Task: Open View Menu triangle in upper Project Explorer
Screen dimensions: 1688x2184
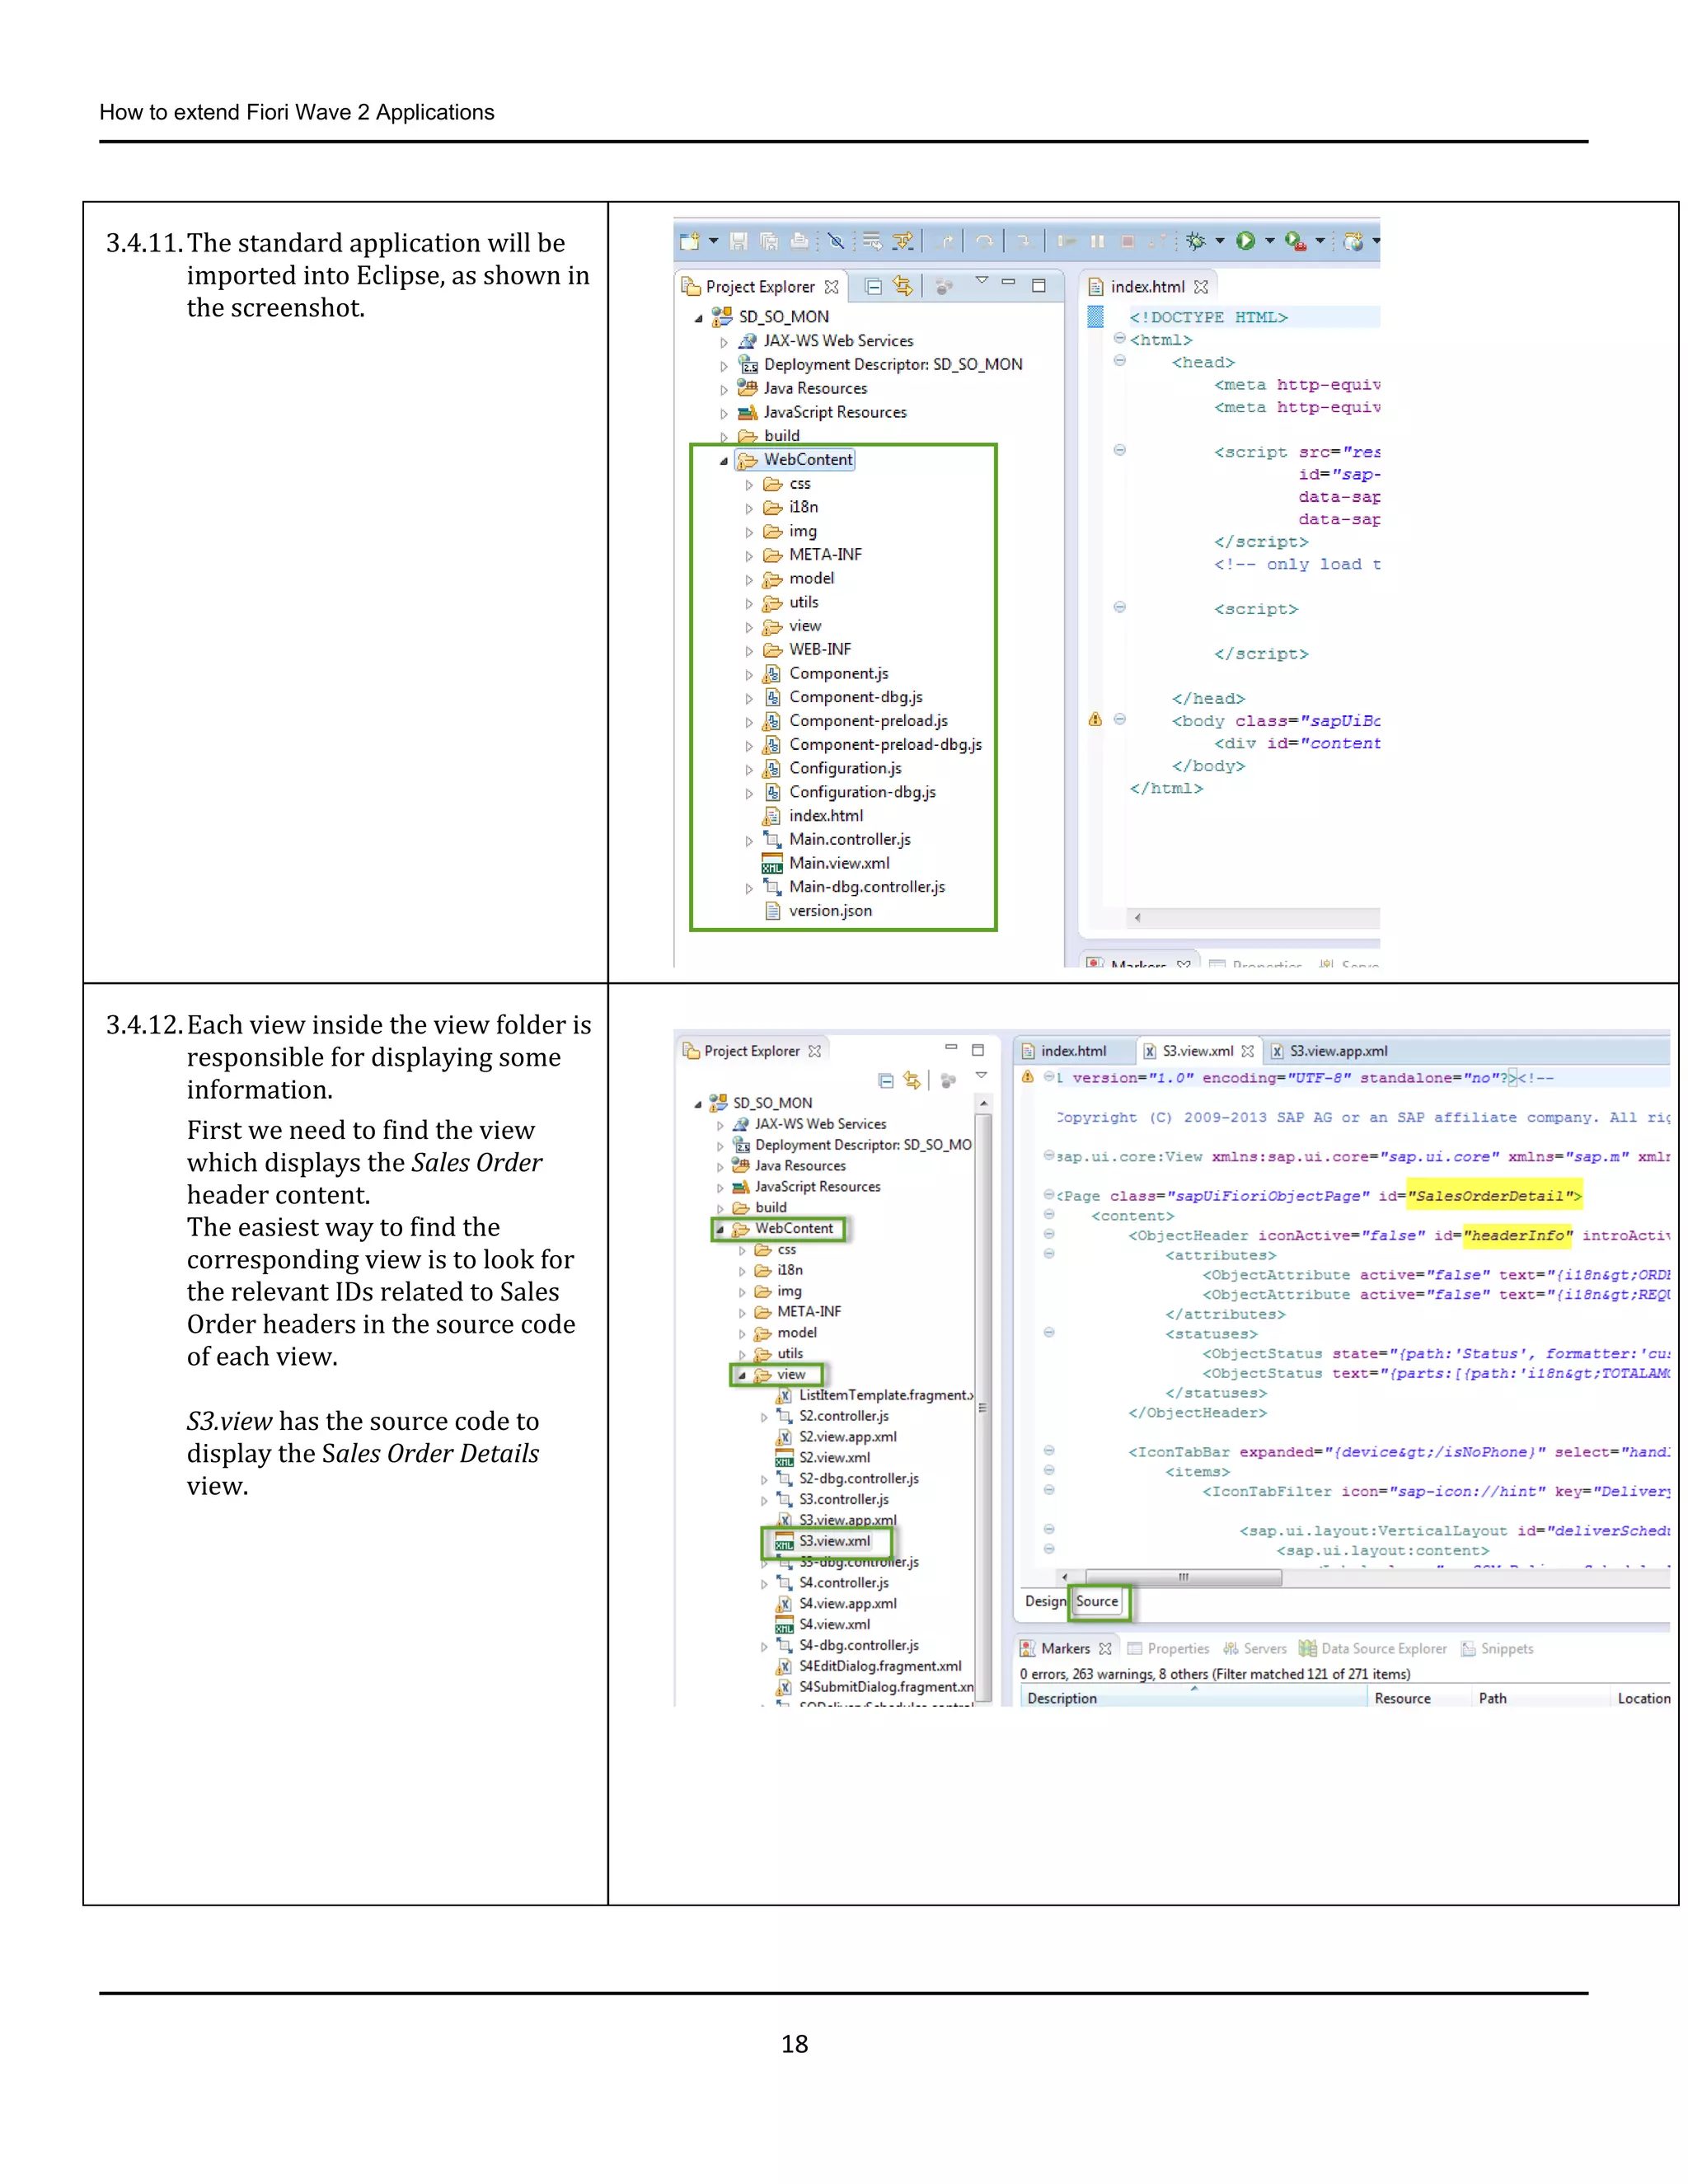Action: pyautogui.click(x=982, y=281)
